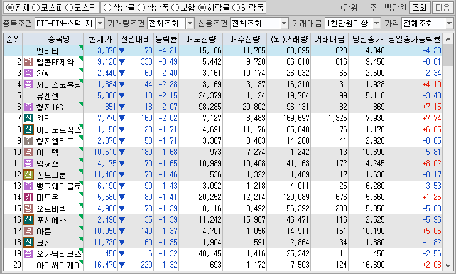Sort by the (외)거래량 column header

288,39
